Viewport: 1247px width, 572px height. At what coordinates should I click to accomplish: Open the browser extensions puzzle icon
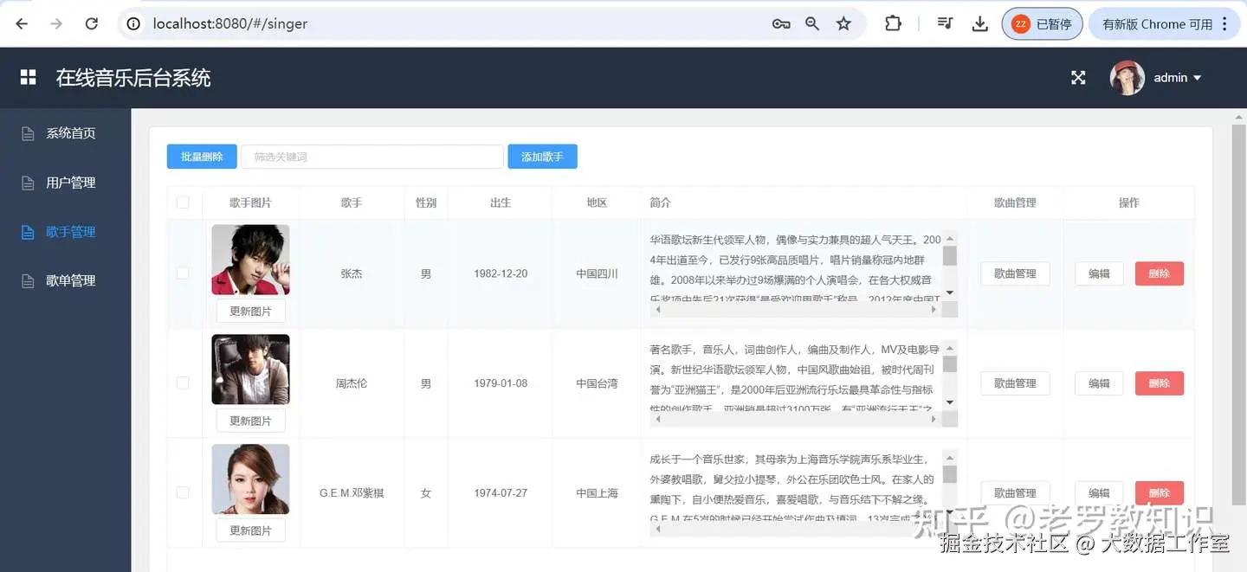(893, 24)
